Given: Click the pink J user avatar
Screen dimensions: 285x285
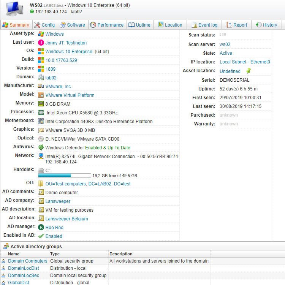Looking at the screenshot, I should (x=41, y=43).
